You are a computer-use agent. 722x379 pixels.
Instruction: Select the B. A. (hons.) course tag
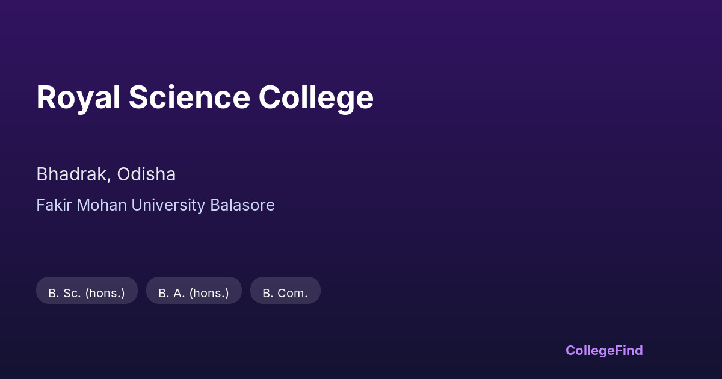tap(194, 293)
